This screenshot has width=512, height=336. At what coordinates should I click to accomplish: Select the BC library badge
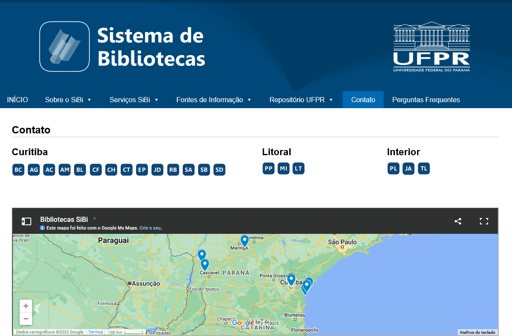click(18, 170)
